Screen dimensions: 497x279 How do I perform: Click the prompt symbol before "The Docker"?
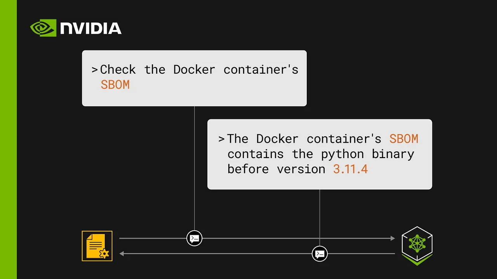pyautogui.click(x=221, y=139)
